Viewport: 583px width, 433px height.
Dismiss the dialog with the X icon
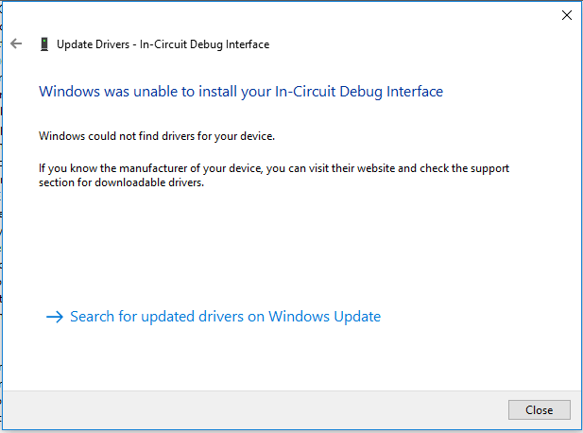tap(567, 15)
